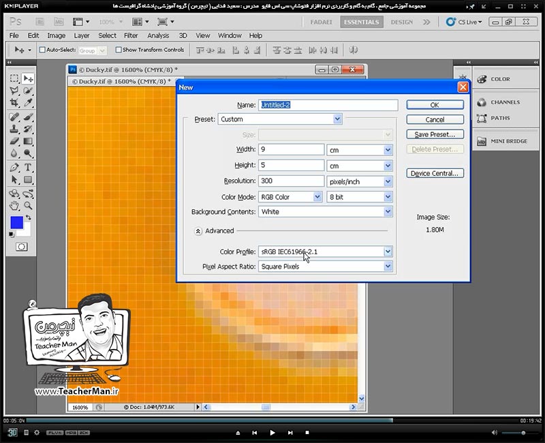Click the blue foreground color swatch

16,222
